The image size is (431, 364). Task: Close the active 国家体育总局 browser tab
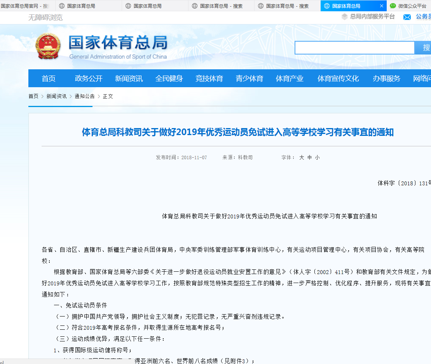(382, 6)
